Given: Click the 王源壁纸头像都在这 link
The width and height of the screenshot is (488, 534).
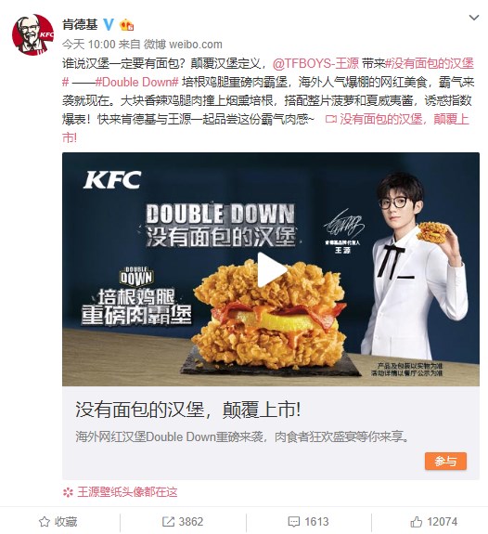Looking at the screenshot, I should [x=127, y=492].
